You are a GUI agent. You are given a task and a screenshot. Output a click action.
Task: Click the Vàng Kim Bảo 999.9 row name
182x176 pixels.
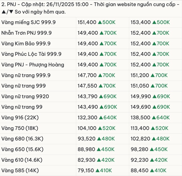(x=26, y=43)
